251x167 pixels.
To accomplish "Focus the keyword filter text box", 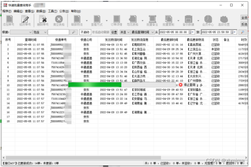I will 58,32.
